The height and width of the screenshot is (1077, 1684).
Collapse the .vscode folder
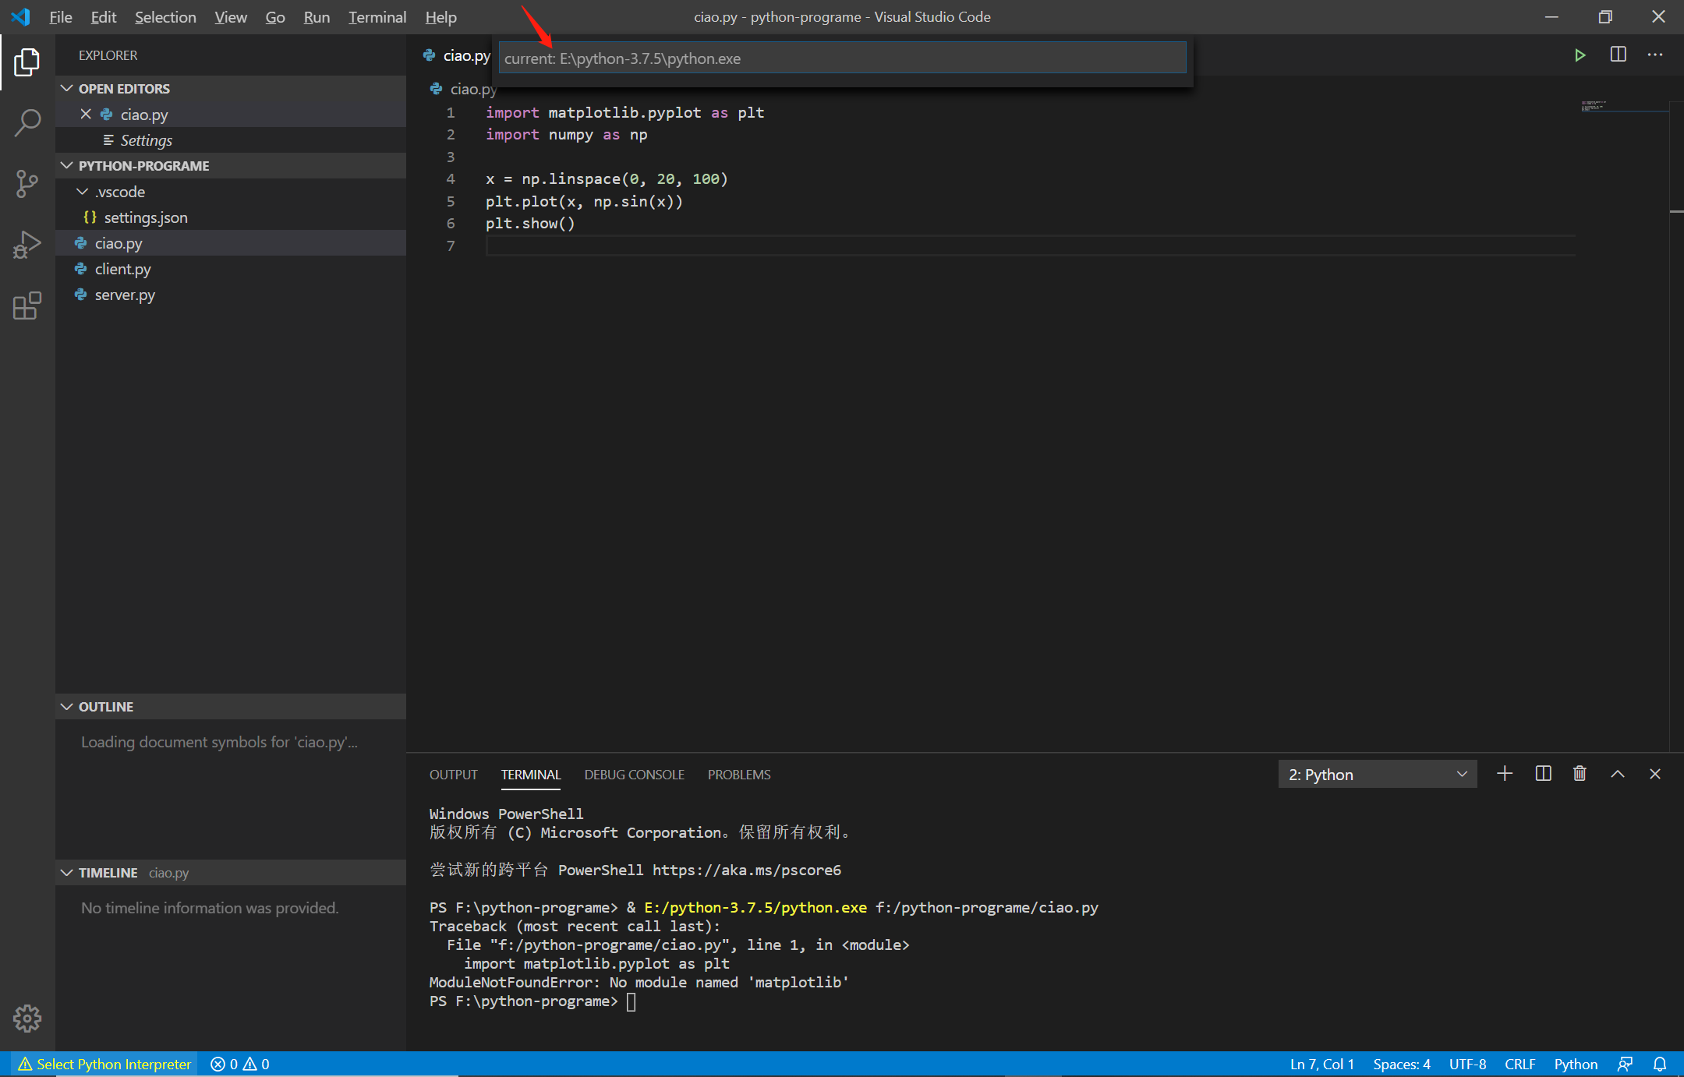pyautogui.click(x=83, y=192)
